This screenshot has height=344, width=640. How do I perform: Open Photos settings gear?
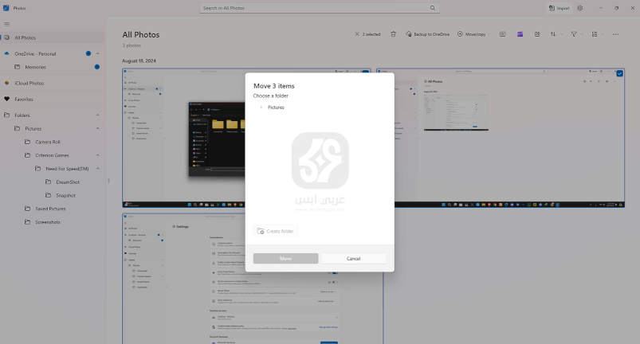[580, 8]
